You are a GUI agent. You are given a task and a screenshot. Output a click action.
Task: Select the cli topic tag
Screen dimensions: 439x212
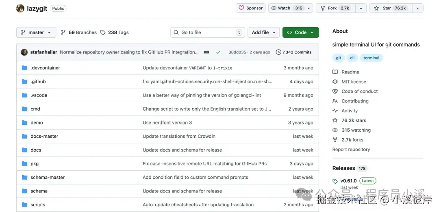[x=352, y=58]
